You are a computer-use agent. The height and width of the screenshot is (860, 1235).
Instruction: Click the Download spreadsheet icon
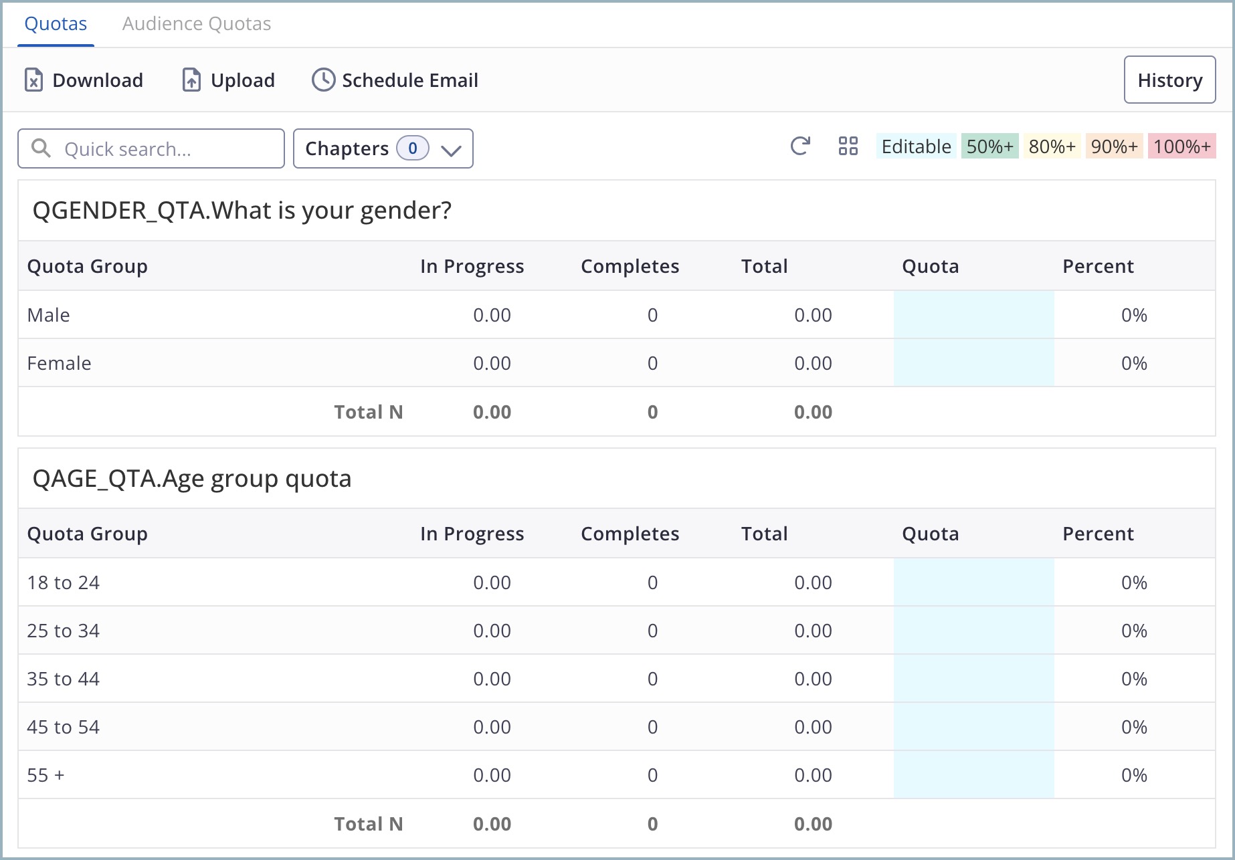click(x=33, y=80)
